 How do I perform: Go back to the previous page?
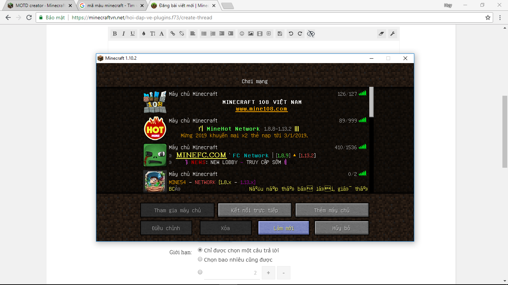pyautogui.click(x=8, y=17)
